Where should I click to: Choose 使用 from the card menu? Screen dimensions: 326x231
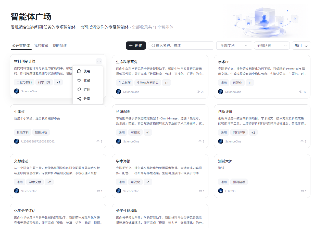pyautogui.click(x=88, y=71)
